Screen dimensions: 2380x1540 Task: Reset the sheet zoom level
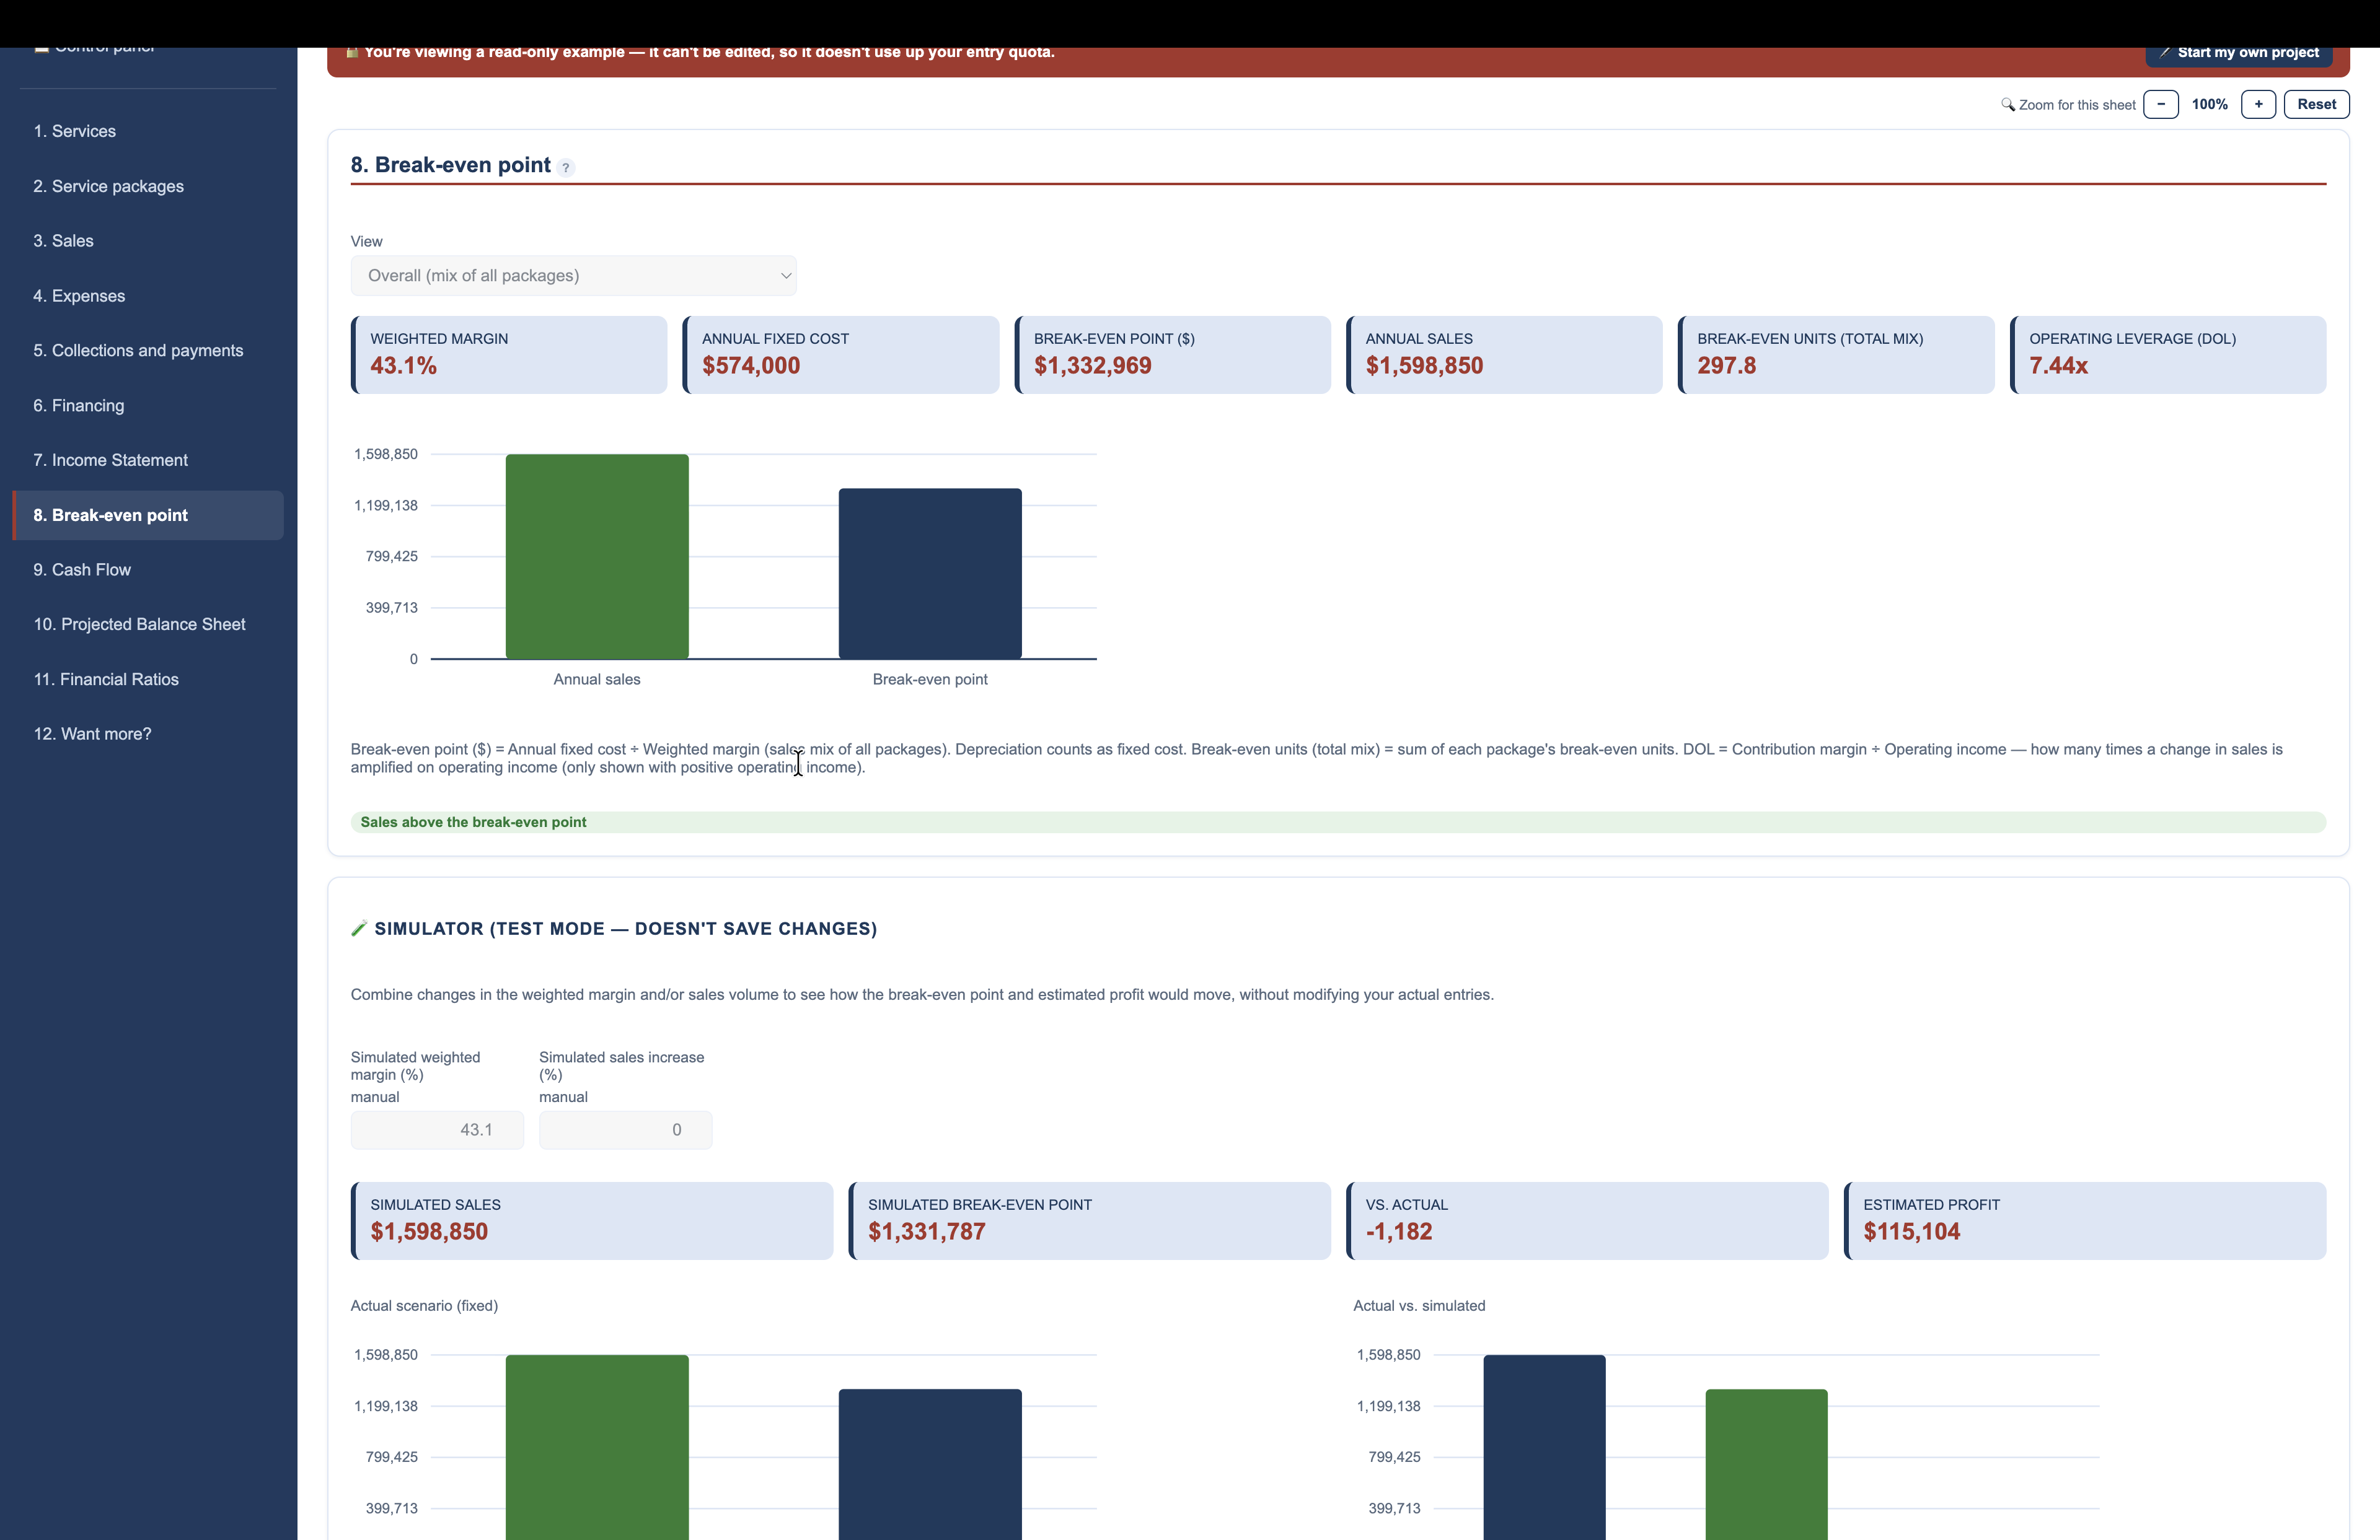2316,104
